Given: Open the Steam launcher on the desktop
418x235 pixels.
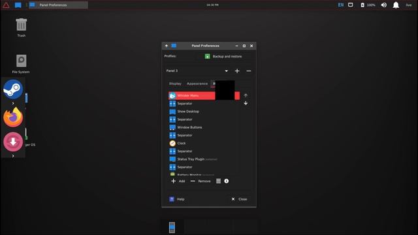Looking at the screenshot, I should click(13, 89).
